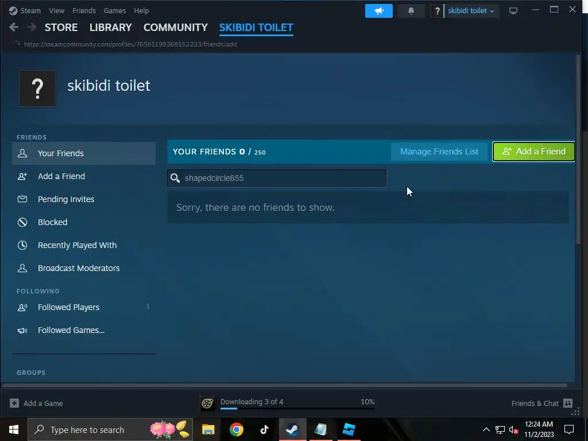This screenshot has width=588, height=441.
Task: Click the Blocked circle-slash icon
Action: (x=22, y=222)
